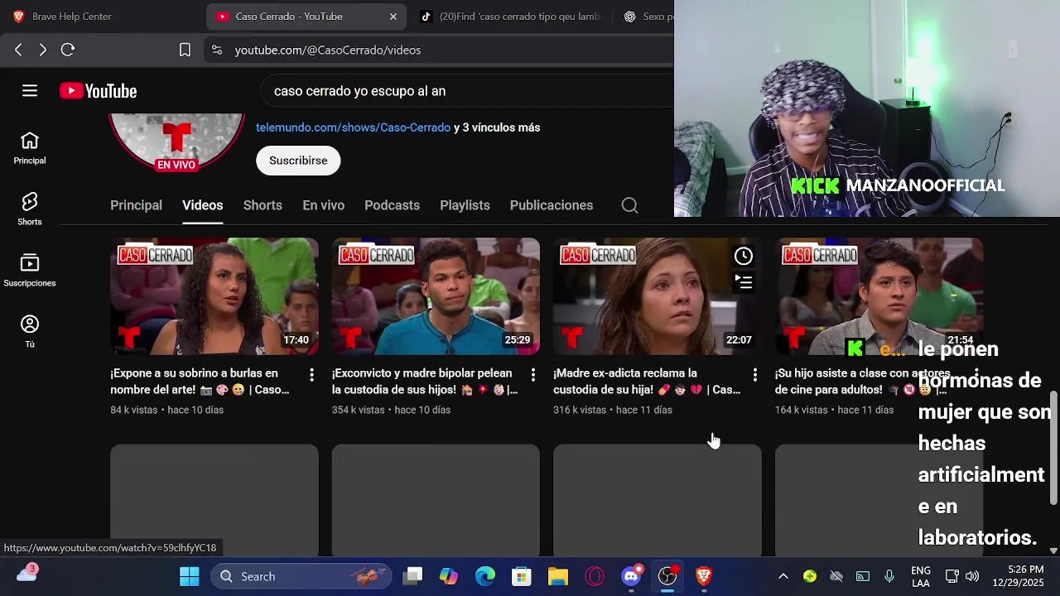Click the browser address bar URL
Screen dimensions: 1060x596
click(328, 50)
